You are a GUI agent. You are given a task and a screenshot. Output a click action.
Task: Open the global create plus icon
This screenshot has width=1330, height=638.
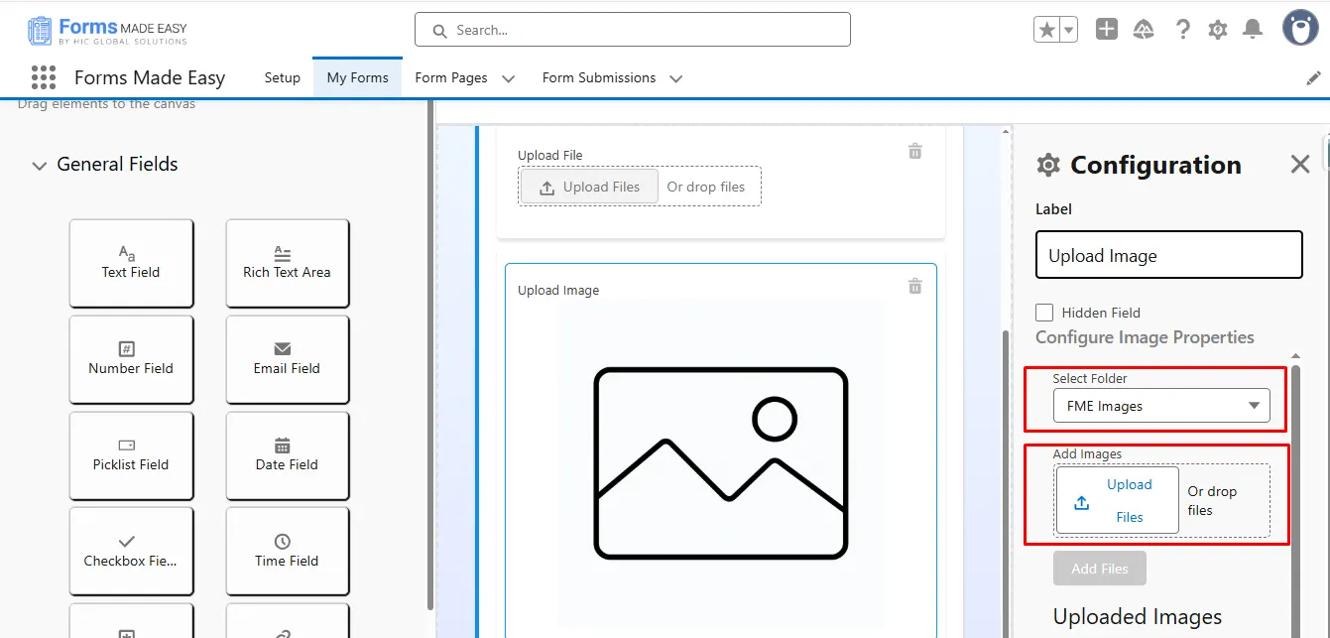[1107, 30]
